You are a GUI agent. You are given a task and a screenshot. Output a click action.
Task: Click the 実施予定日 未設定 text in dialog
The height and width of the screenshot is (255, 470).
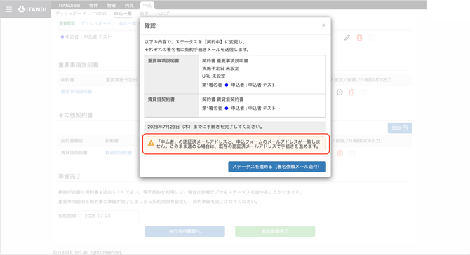tap(220, 69)
